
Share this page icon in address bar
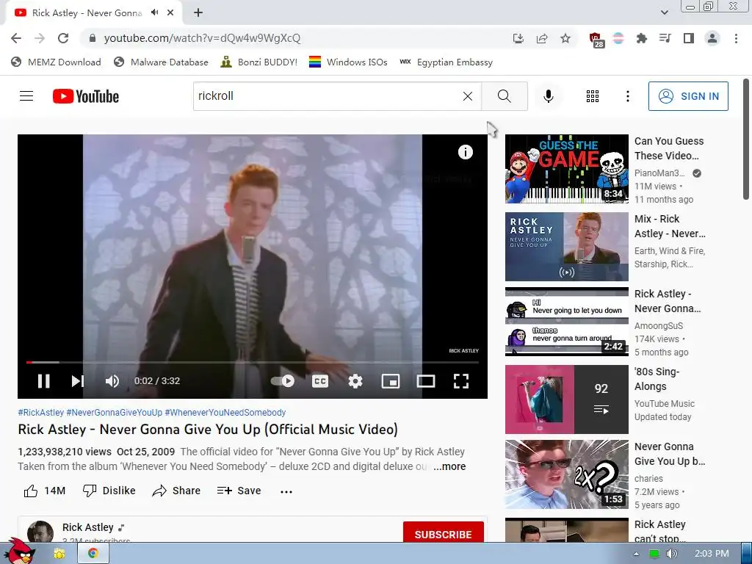click(x=542, y=38)
